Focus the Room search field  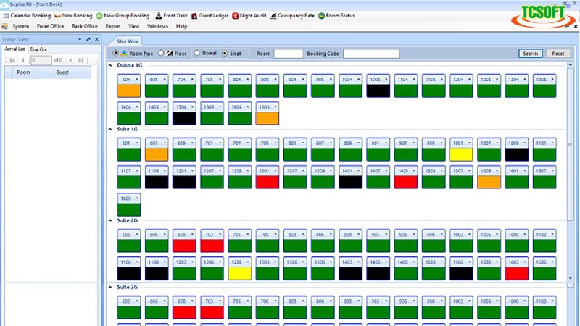289,54
